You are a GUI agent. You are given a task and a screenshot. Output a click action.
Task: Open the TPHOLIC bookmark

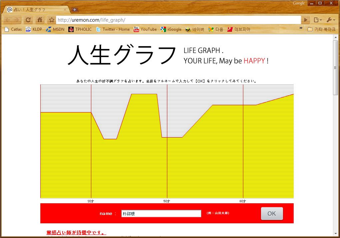80,29
